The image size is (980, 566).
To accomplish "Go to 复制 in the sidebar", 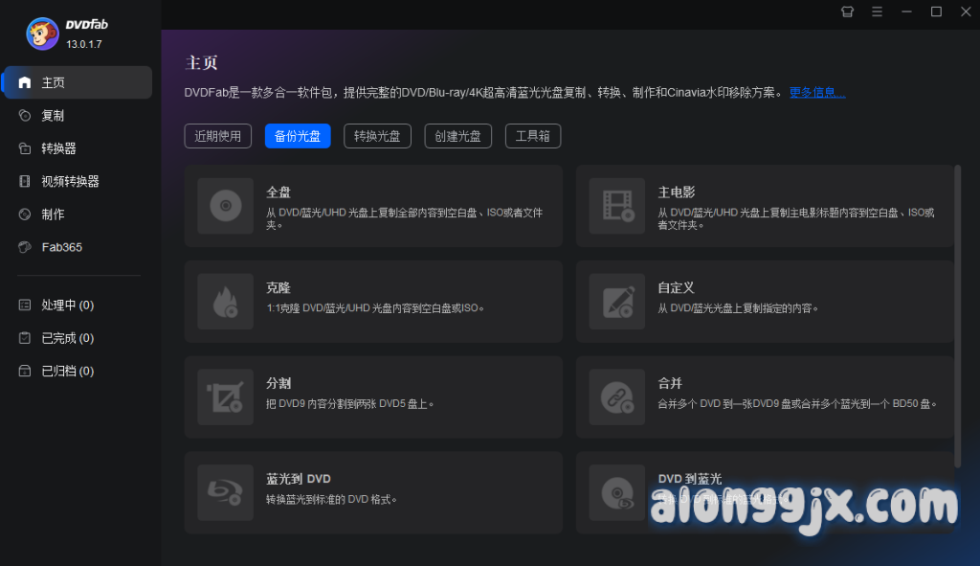I will coord(54,116).
